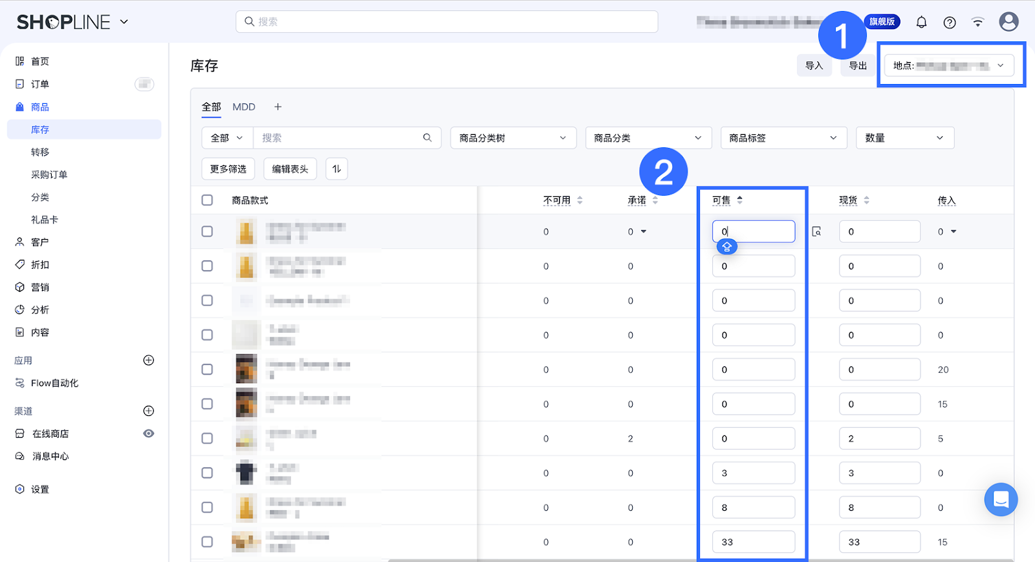Image resolution: width=1035 pixels, height=562 pixels.
Task: Check the first product row checkbox
Action: point(207,231)
